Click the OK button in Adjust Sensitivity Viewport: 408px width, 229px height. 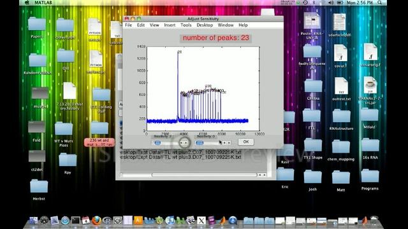click(246, 142)
